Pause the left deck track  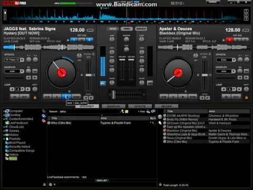[x=57, y=97]
